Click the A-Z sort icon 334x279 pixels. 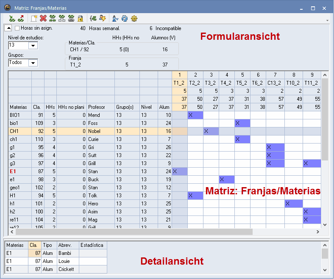click(115, 19)
